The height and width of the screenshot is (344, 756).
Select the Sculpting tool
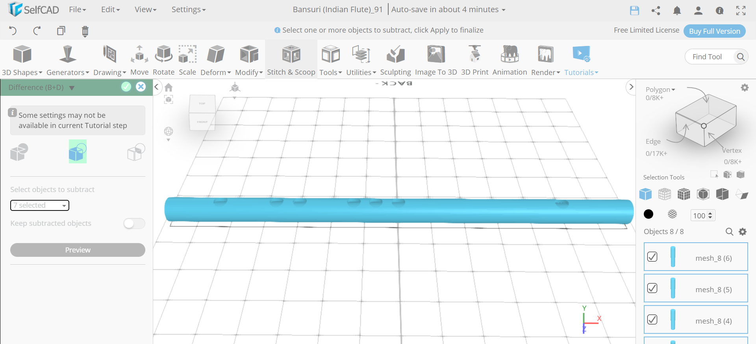395,60
